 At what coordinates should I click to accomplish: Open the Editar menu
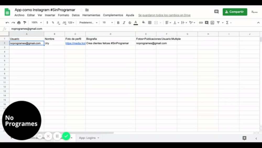point(31,15)
